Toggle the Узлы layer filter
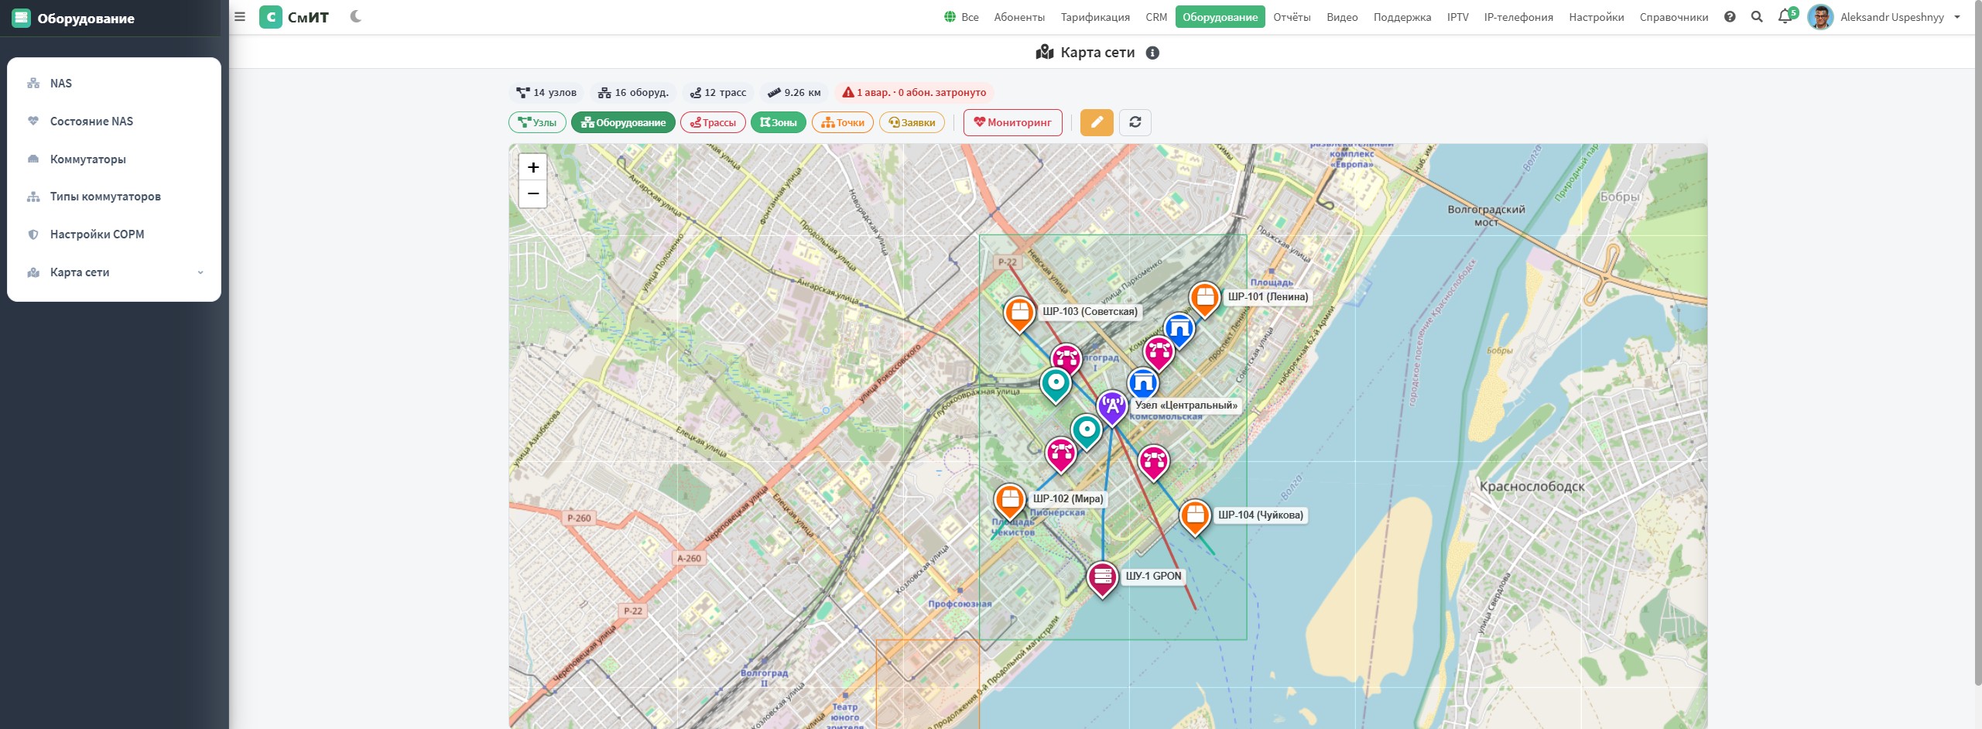Viewport: 1982px width, 729px height. pos(537,122)
